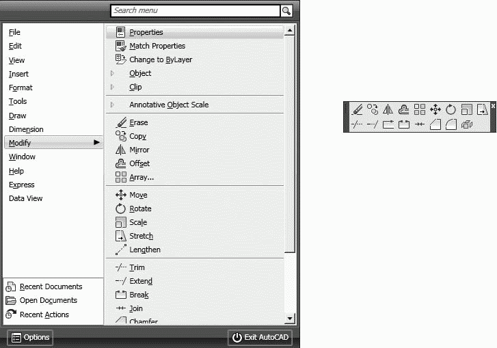
Task: Expand the Object submenu
Action: point(140,73)
